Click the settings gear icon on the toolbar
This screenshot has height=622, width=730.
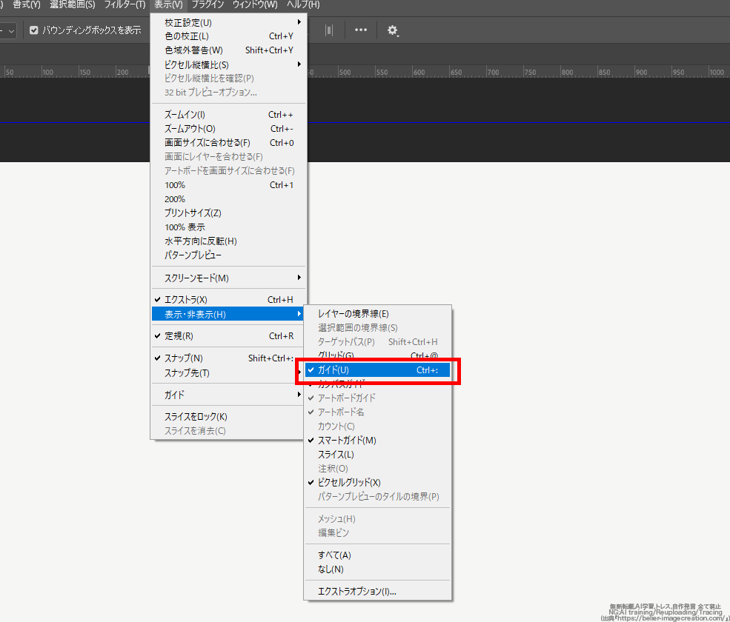[x=393, y=30]
